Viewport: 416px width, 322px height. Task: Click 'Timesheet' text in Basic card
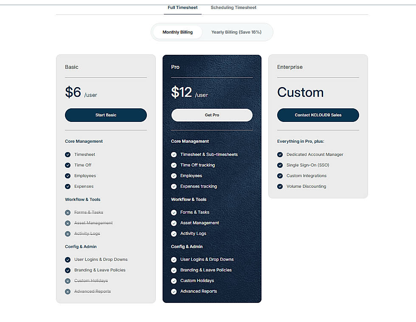[x=84, y=155]
